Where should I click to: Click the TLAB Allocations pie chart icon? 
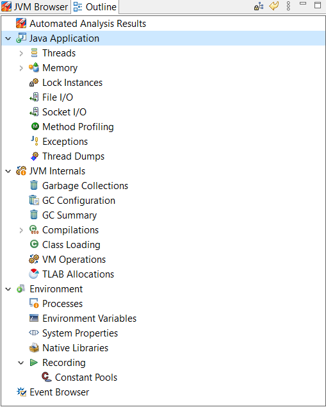(34, 274)
